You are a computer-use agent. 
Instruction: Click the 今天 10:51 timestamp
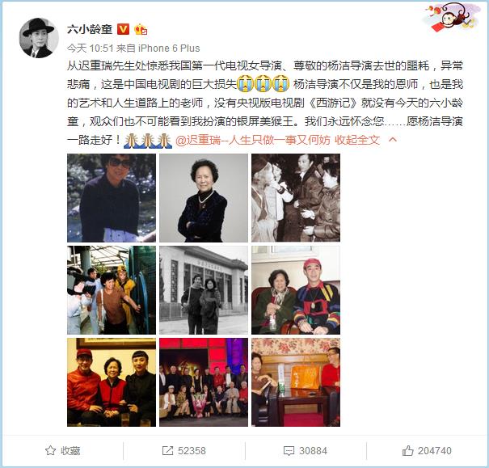91,48
